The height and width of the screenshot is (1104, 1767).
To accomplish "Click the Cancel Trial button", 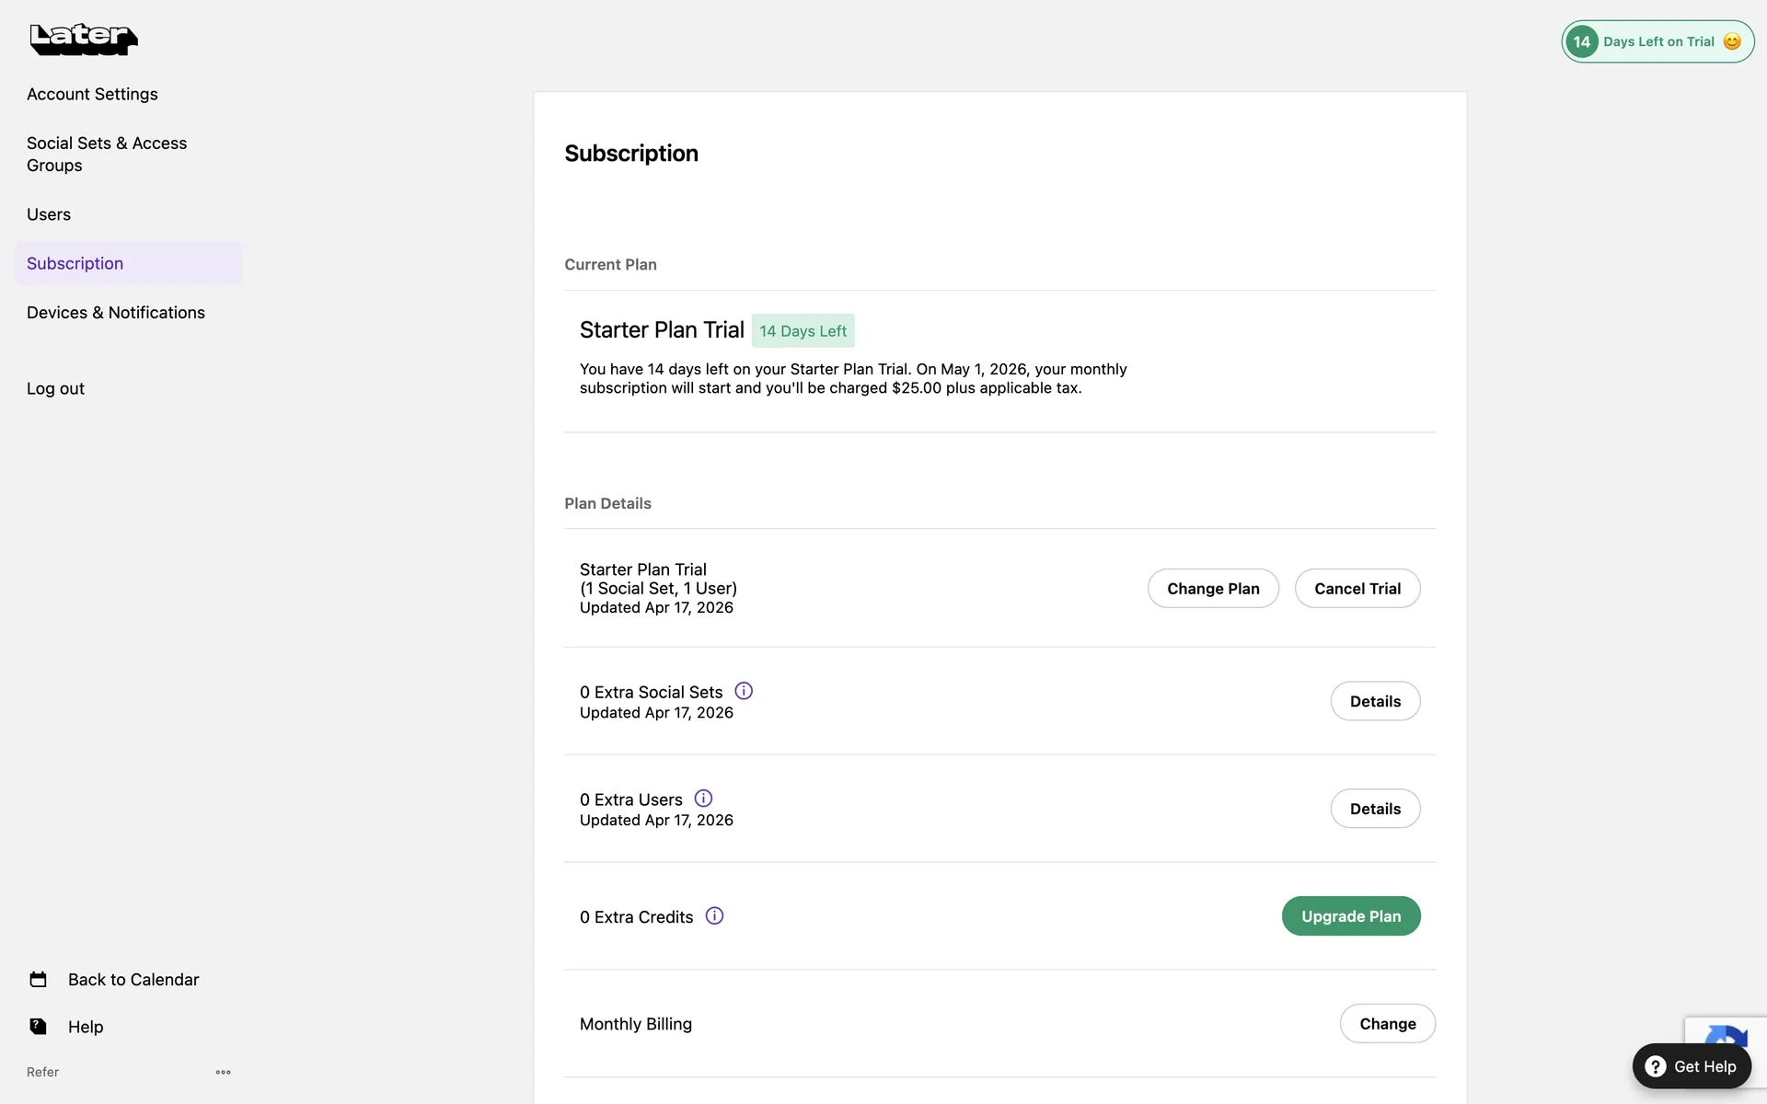I will pyautogui.click(x=1357, y=589).
